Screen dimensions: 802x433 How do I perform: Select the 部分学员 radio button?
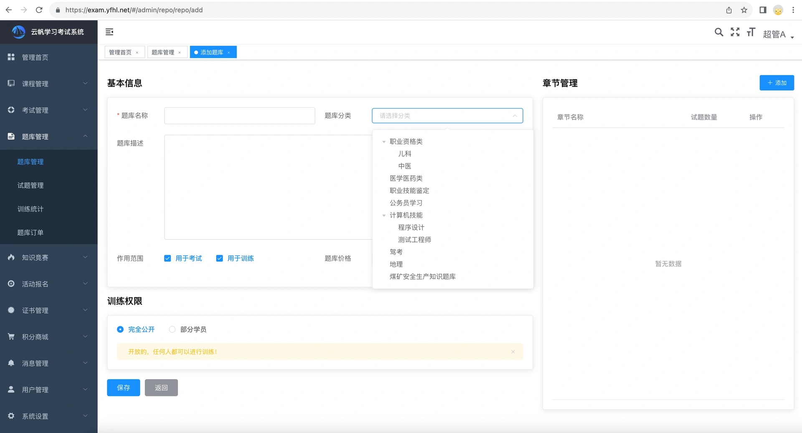pos(172,329)
